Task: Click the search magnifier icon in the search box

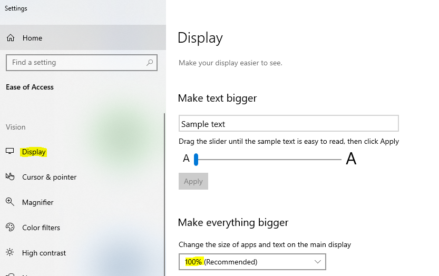Action: click(150, 62)
